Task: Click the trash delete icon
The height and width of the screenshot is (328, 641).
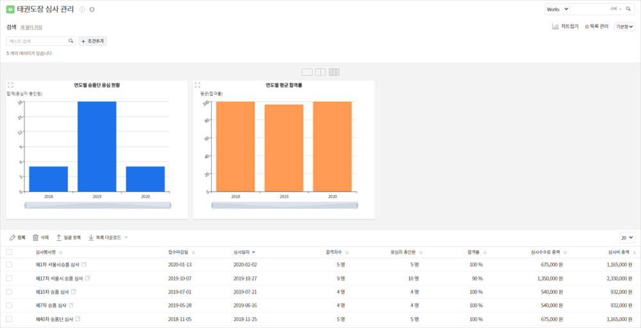Action: [x=35, y=237]
